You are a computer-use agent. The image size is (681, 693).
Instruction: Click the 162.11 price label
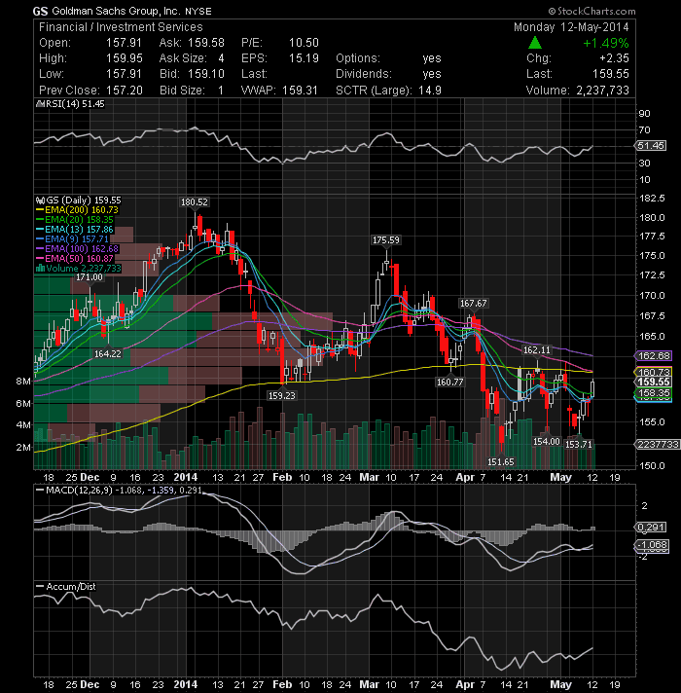coord(537,350)
